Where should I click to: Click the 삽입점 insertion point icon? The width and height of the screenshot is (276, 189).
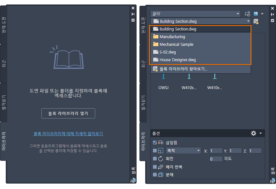[x=161, y=142]
